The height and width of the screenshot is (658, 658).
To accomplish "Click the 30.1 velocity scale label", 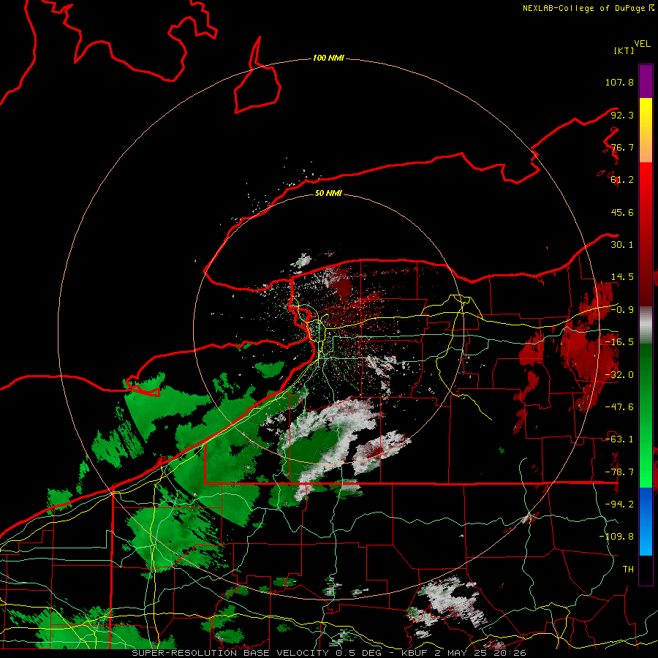I will [622, 245].
